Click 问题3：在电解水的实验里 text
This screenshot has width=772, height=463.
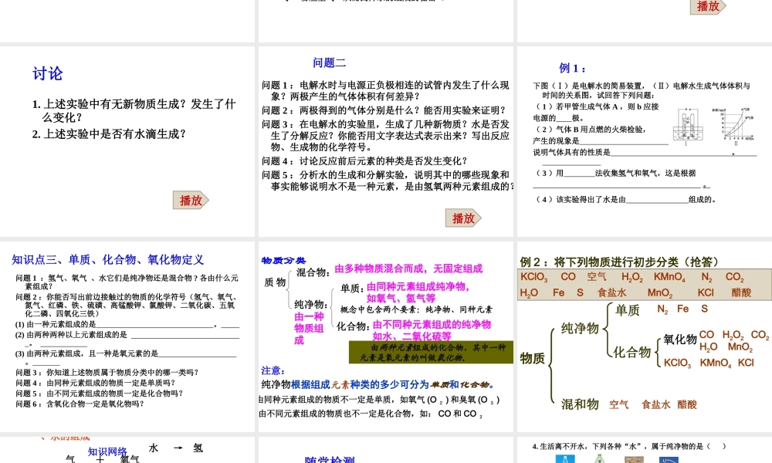coord(385,135)
